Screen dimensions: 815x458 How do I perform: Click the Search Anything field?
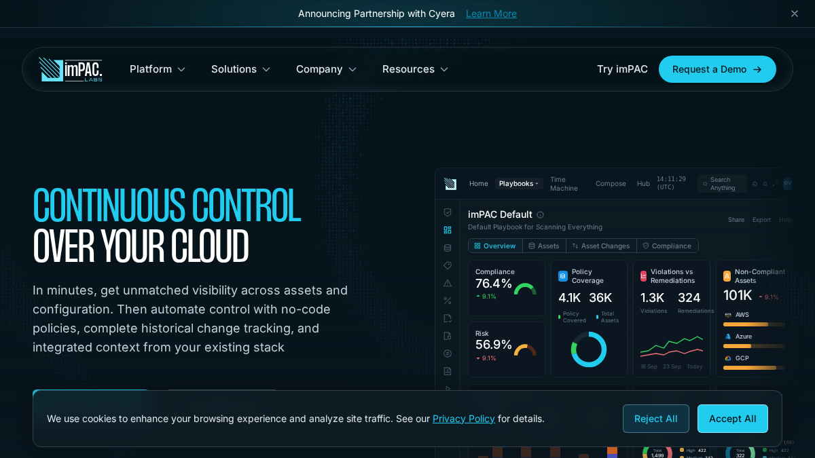pos(722,184)
